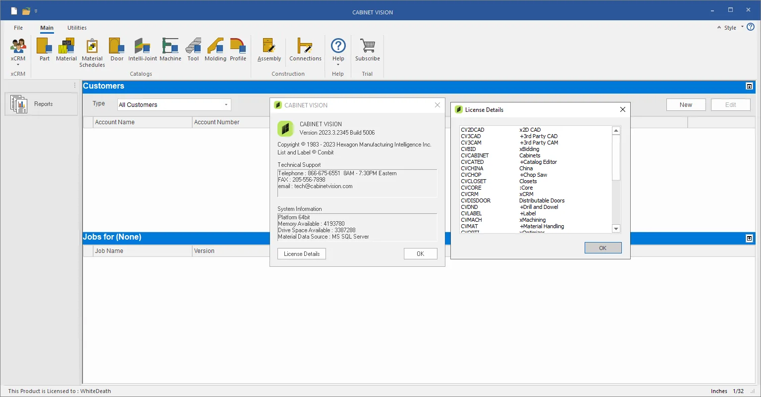Open the File tab
This screenshot has width=761, height=397.
pos(18,28)
